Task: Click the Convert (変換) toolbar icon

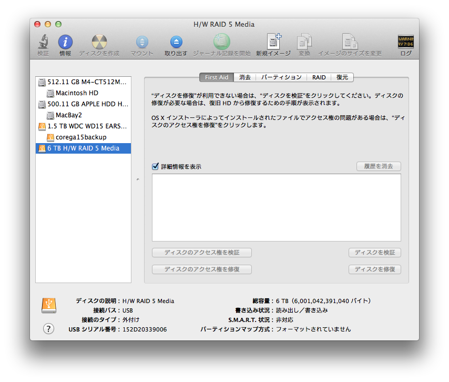Action: (x=304, y=42)
